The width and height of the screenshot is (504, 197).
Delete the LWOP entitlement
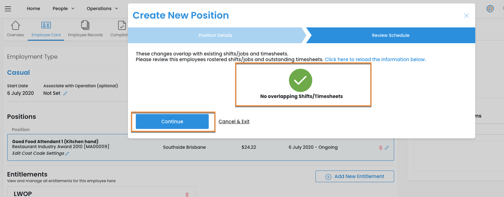click(187, 194)
